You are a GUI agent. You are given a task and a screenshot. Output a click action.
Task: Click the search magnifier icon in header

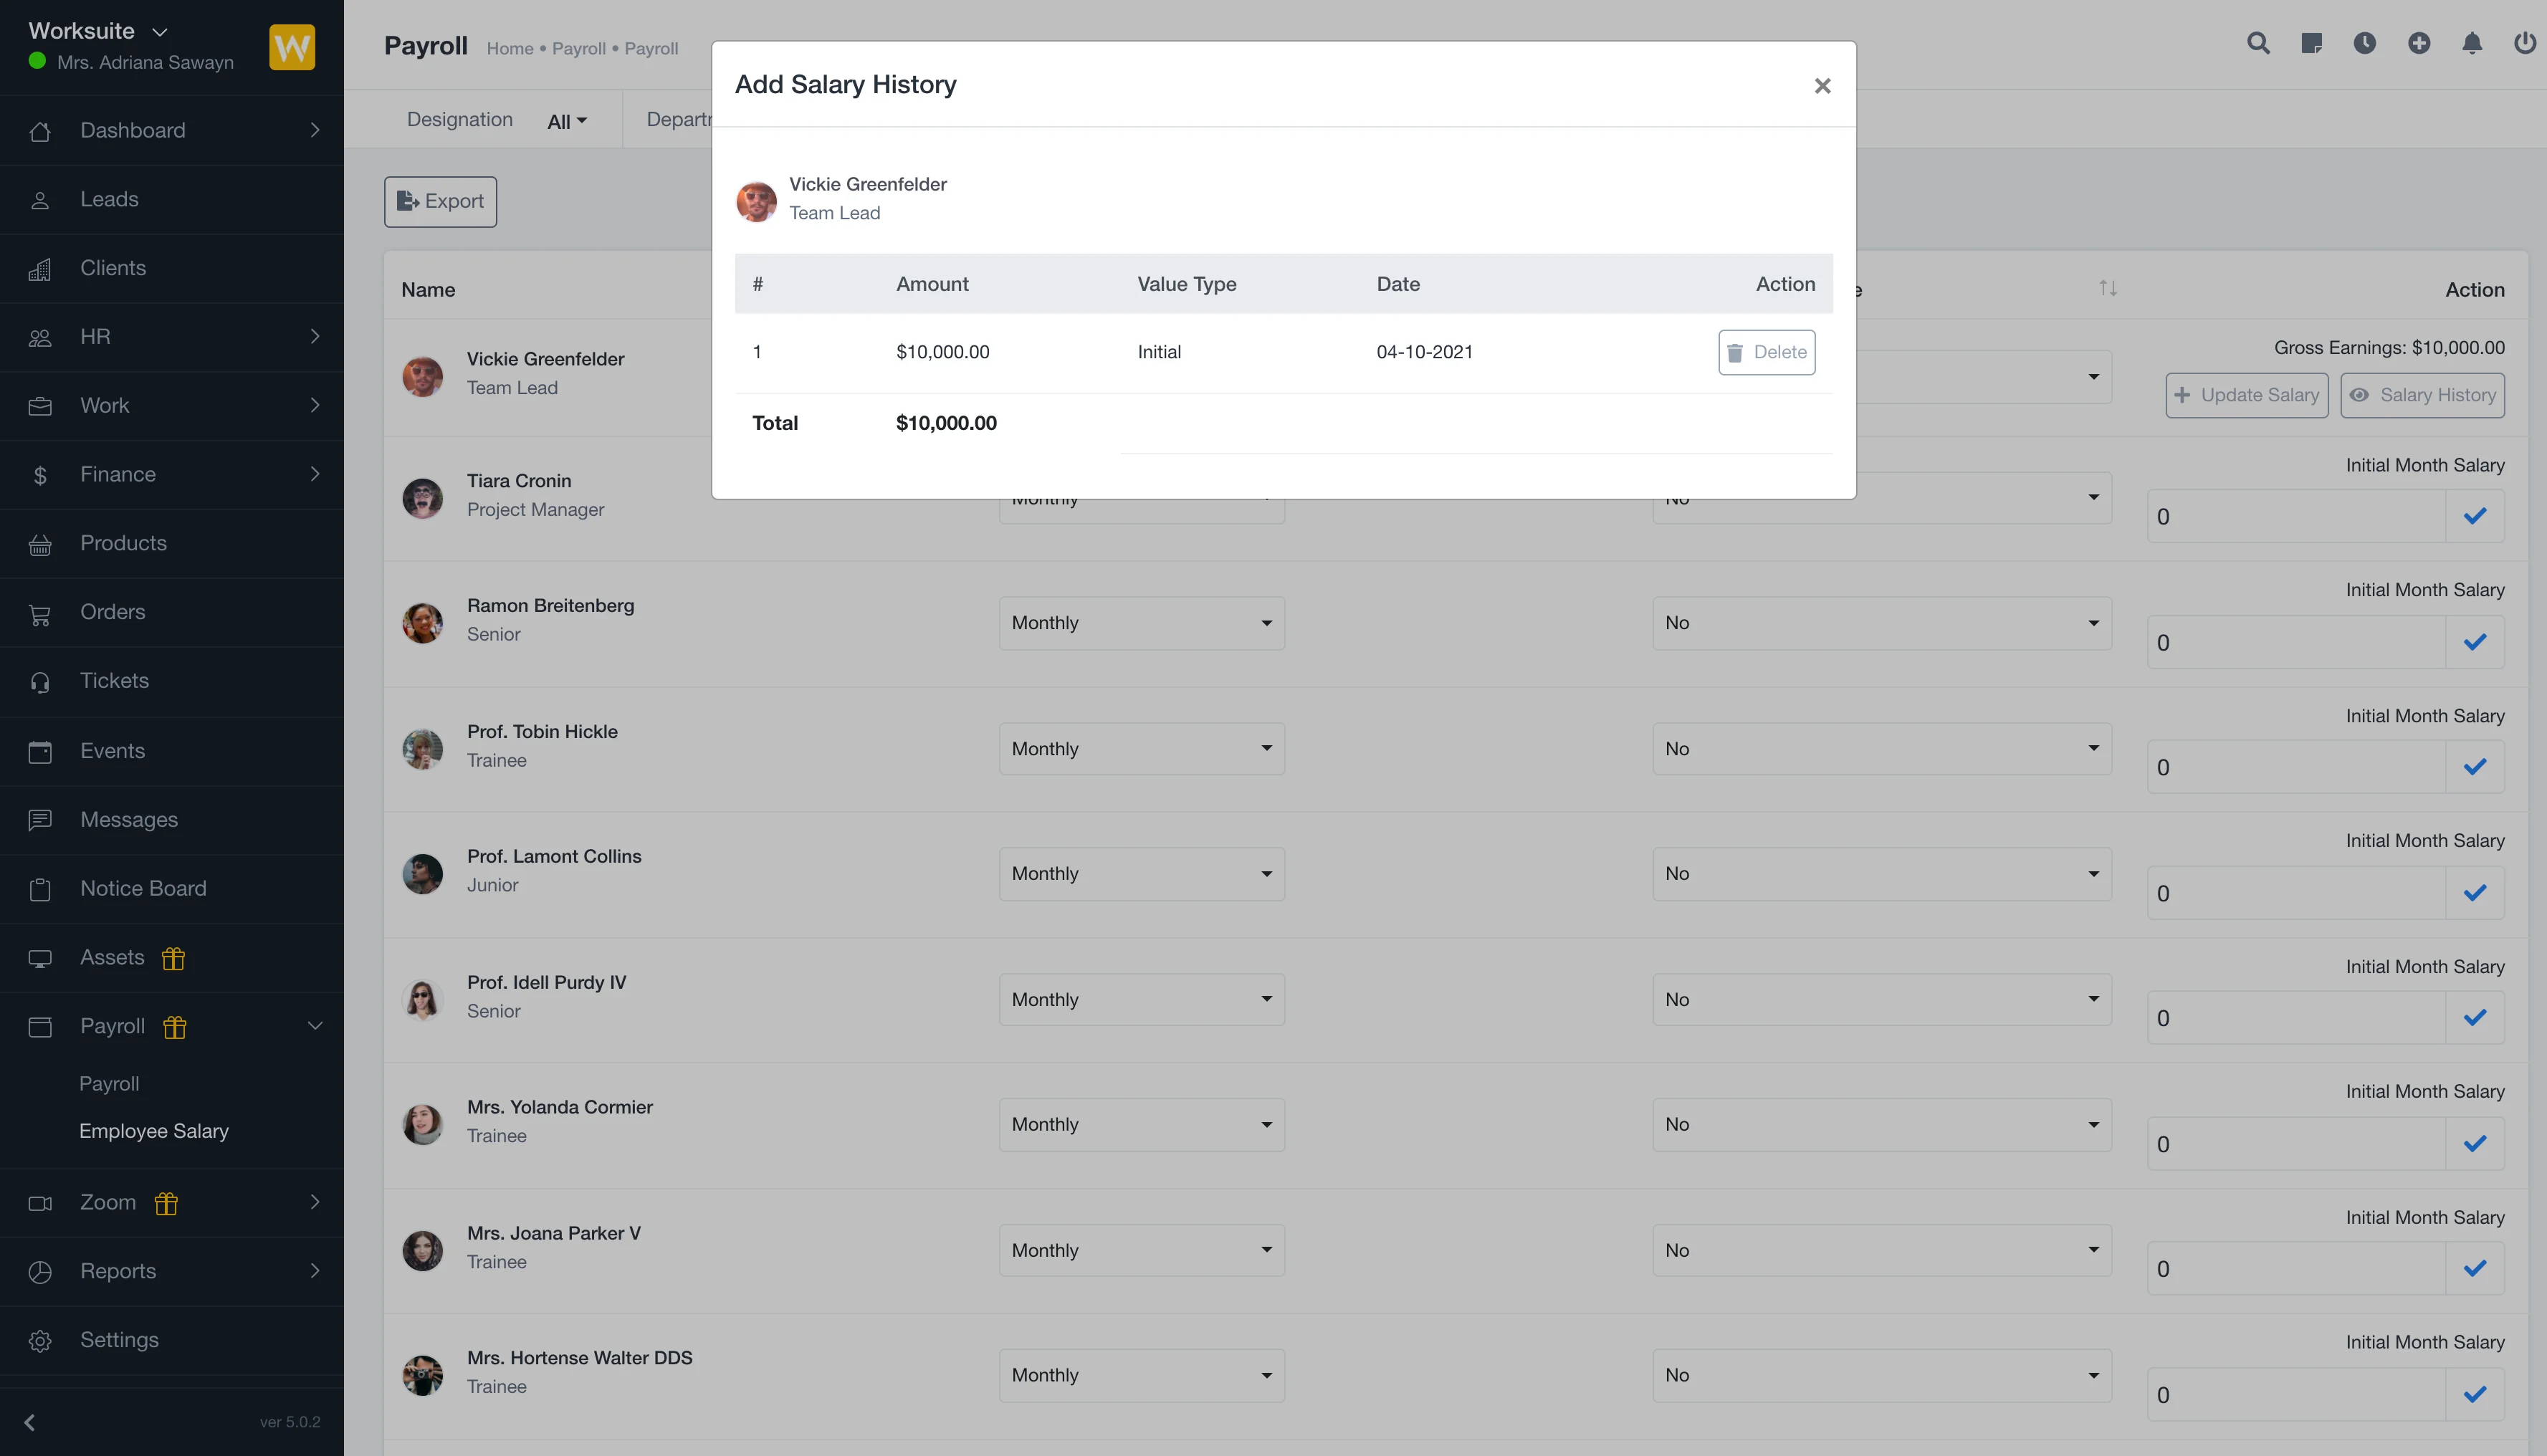point(2258,43)
